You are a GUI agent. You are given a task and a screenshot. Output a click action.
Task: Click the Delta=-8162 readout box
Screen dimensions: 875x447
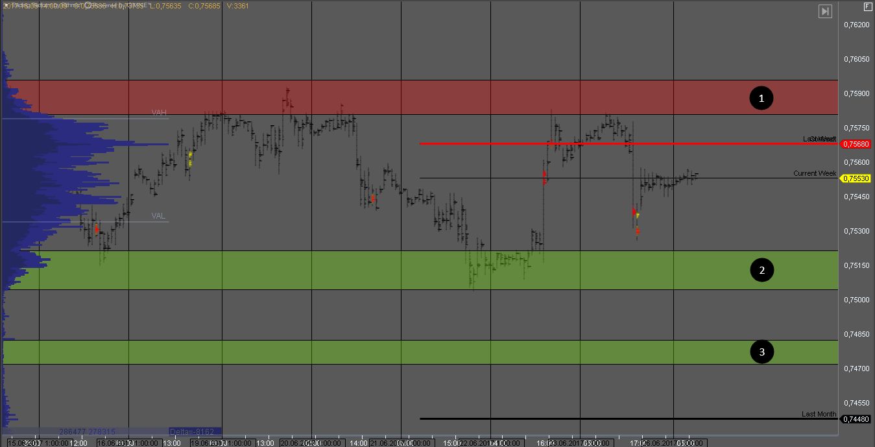tap(195, 431)
